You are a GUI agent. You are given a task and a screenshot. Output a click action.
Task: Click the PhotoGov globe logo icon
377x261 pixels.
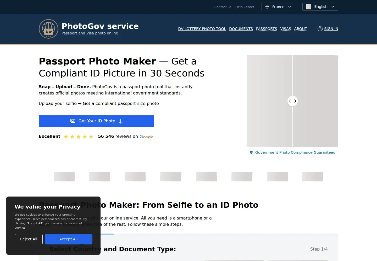[x=48, y=29]
